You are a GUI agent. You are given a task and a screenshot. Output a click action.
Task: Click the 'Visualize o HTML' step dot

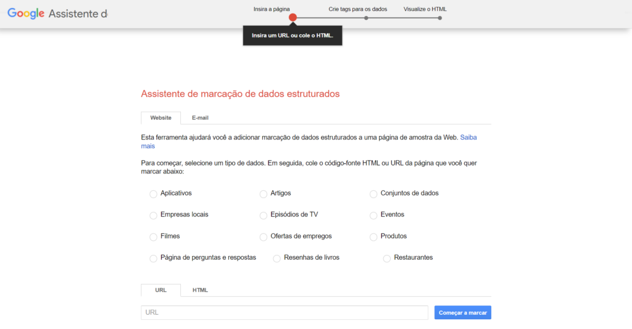pyautogui.click(x=439, y=18)
